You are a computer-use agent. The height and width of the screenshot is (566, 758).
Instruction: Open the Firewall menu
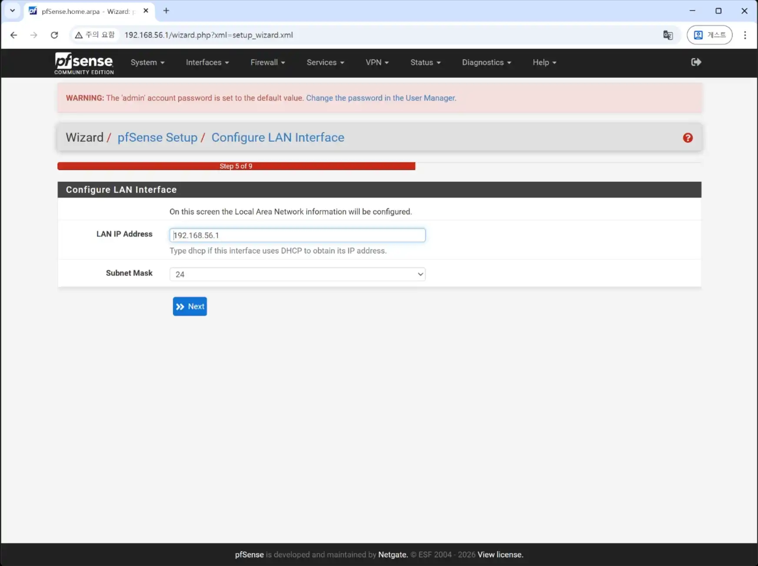point(267,63)
